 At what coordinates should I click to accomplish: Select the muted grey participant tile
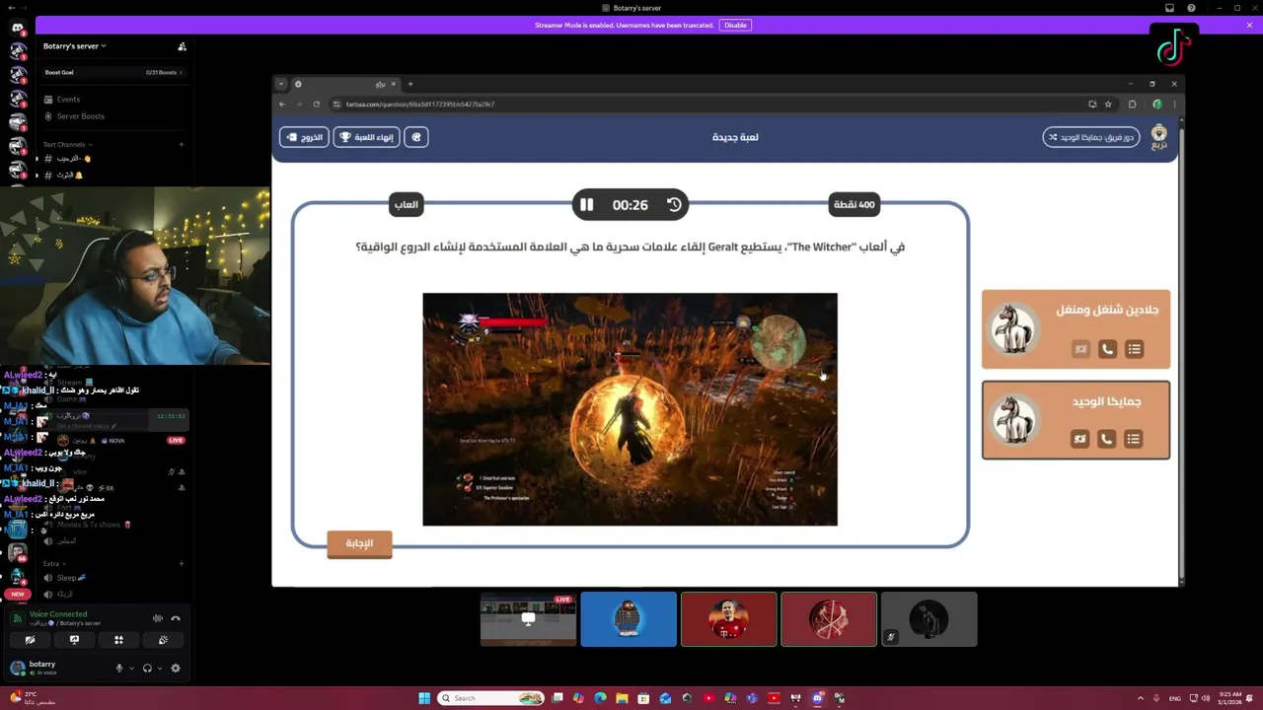[x=929, y=619]
